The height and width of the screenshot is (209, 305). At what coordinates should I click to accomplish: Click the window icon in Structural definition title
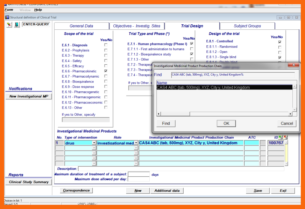point(7,17)
